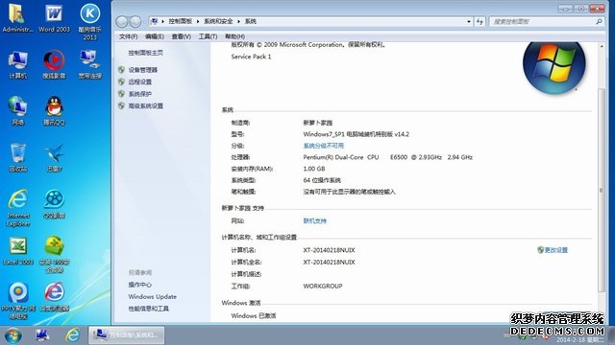Open System Protection (系统保护) link
This screenshot has width=615, height=345.
click(139, 94)
